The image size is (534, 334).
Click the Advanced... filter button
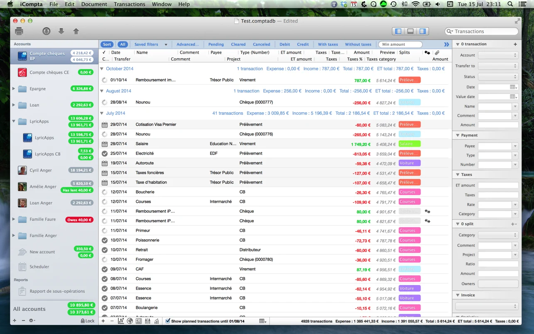187,44
